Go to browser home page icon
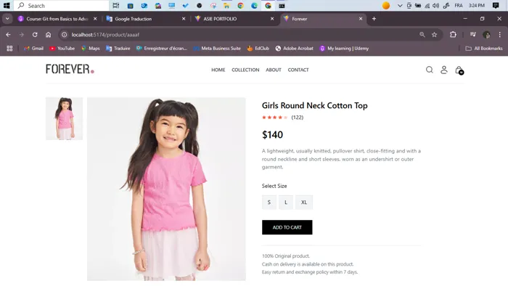508x286 pixels. tap(49, 35)
